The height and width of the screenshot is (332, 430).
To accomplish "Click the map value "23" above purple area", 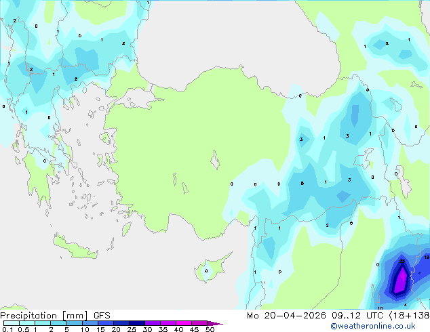I will coord(402,261).
